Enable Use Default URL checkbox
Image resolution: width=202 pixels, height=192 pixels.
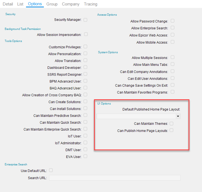pyautogui.click(x=51, y=170)
